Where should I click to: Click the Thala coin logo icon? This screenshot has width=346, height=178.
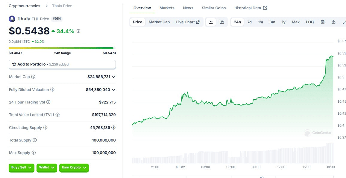(12, 19)
